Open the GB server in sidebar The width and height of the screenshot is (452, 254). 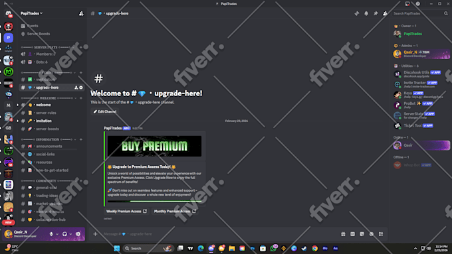(x=9, y=128)
